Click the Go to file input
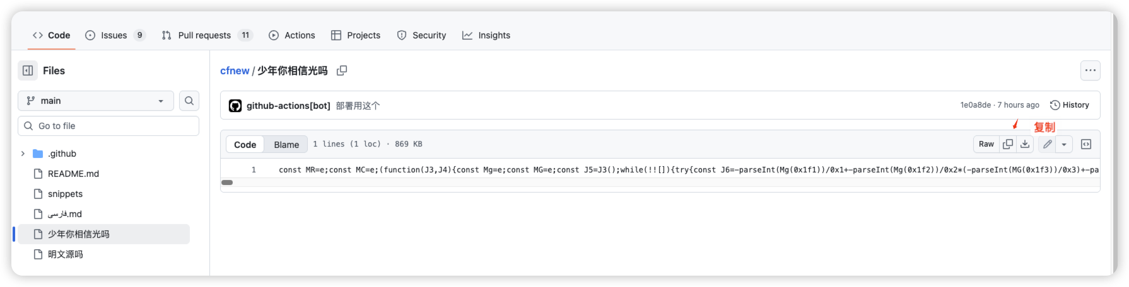This screenshot has height=287, width=1129. [x=108, y=126]
